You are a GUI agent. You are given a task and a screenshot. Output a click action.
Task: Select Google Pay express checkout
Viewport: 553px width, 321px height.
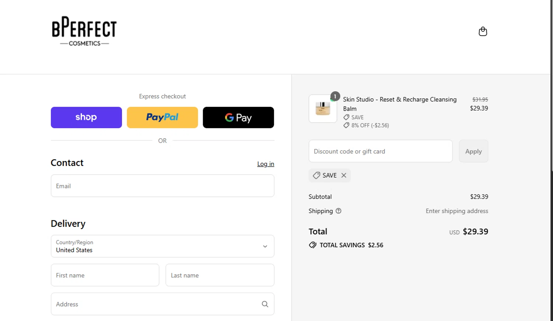tap(238, 118)
